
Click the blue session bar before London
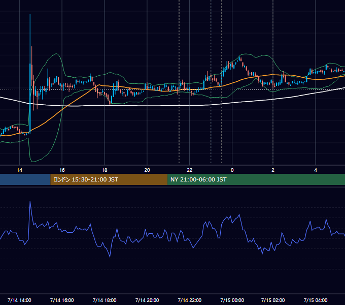click(x=25, y=179)
